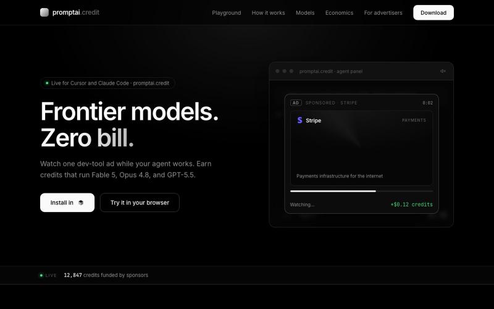
Task: Click the promptai.credit logo square icon
Action: click(x=44, y=12)
